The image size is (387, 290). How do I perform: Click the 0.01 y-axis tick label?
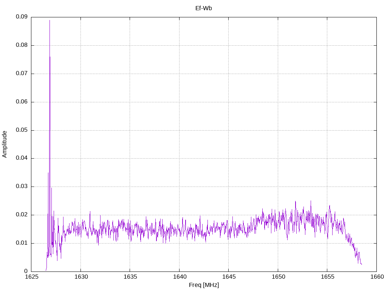coord(22,243)
